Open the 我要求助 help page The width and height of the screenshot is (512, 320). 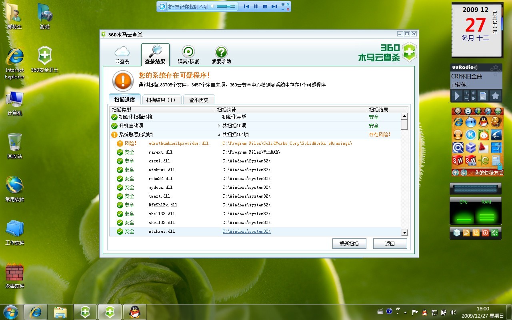pos(221,55)
